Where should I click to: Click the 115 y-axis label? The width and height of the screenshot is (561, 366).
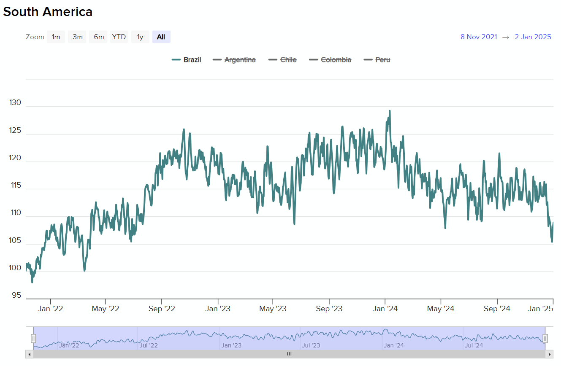tap(15, 185)
